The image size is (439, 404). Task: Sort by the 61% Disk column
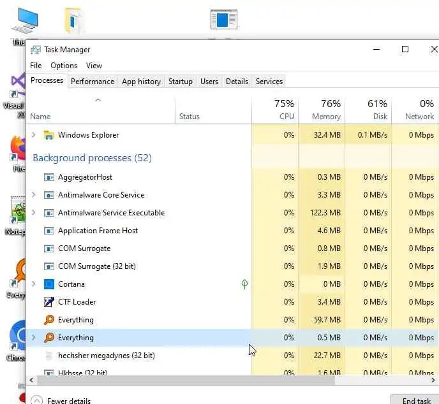coord(368,111)
